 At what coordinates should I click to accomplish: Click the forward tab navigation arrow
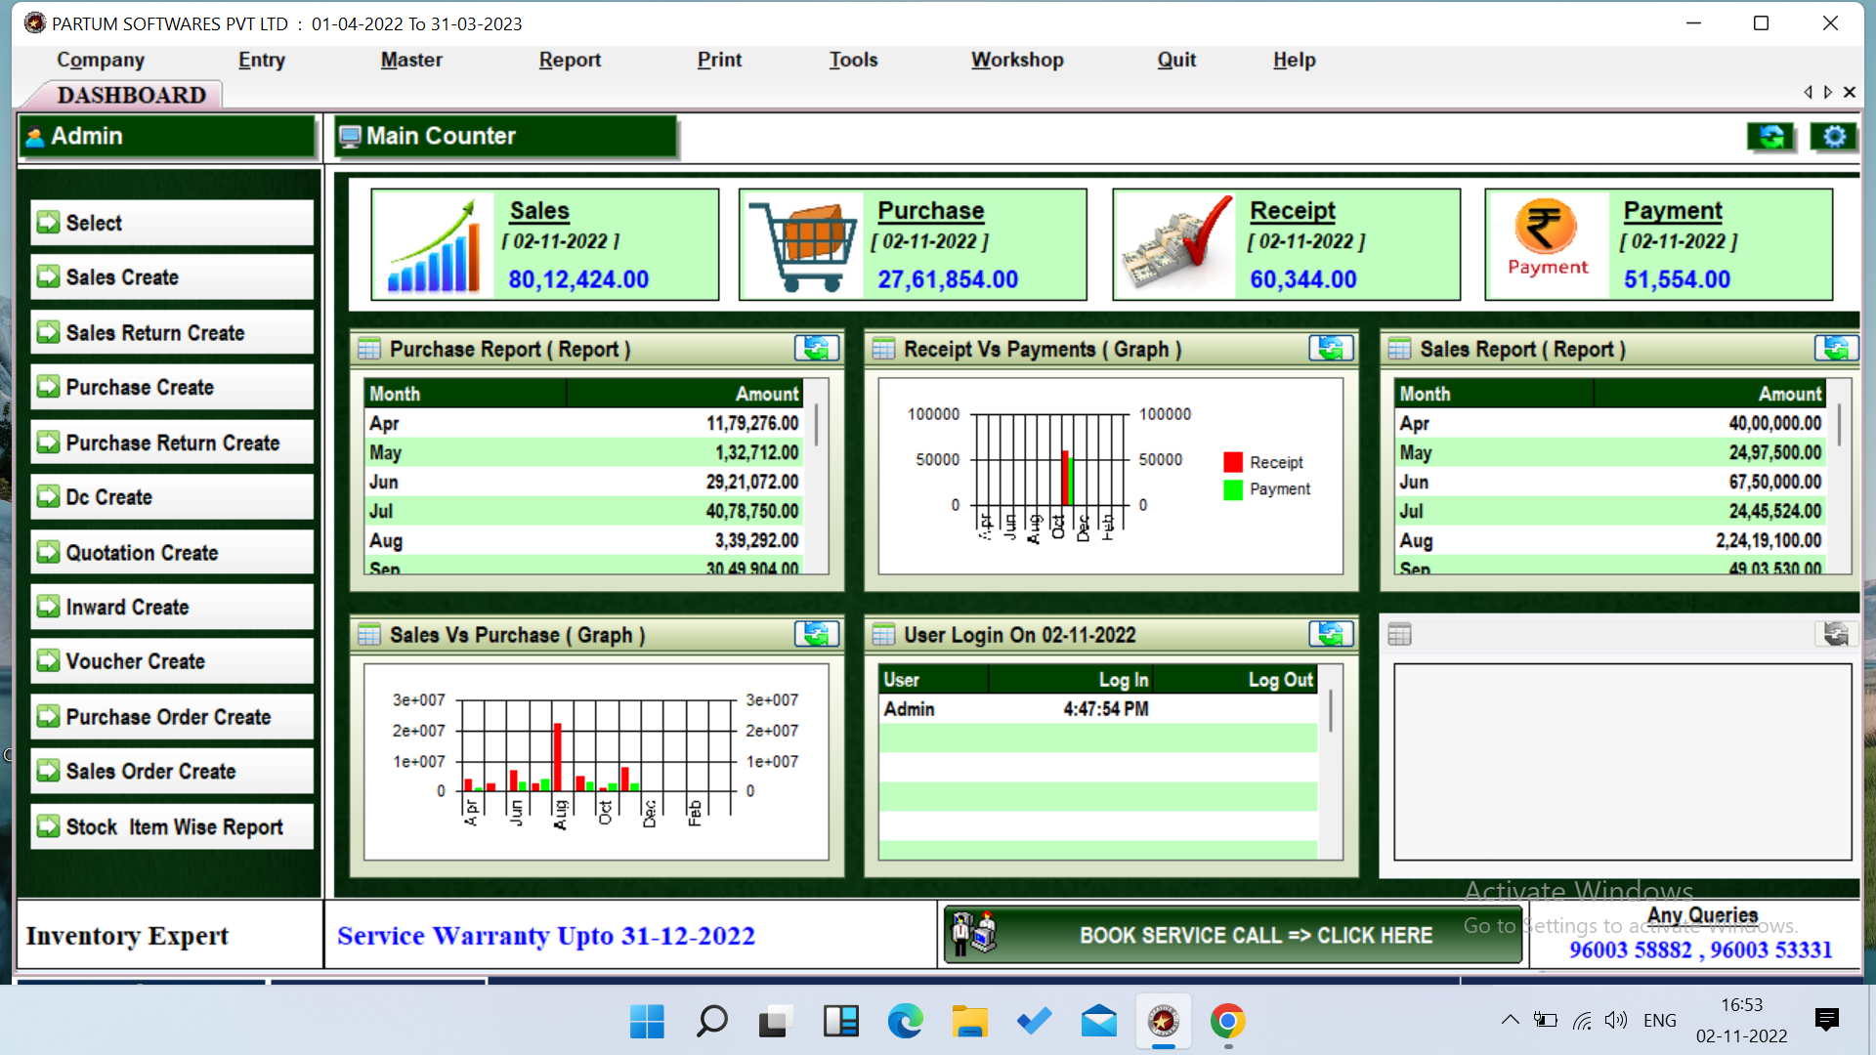[x=1827, y=92]
